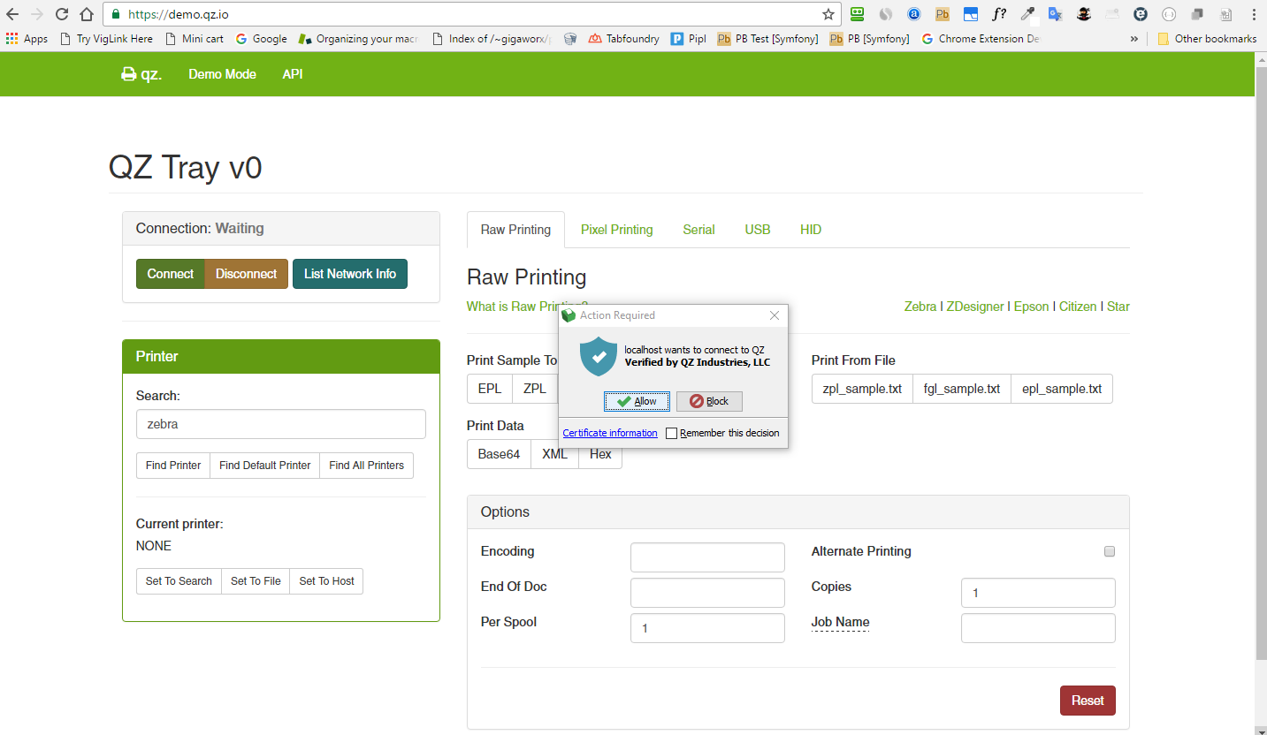The height and width of the screenshot is (735, 1267).
Task: Click the Job Name input field
Action: (x=1038, y=628)
